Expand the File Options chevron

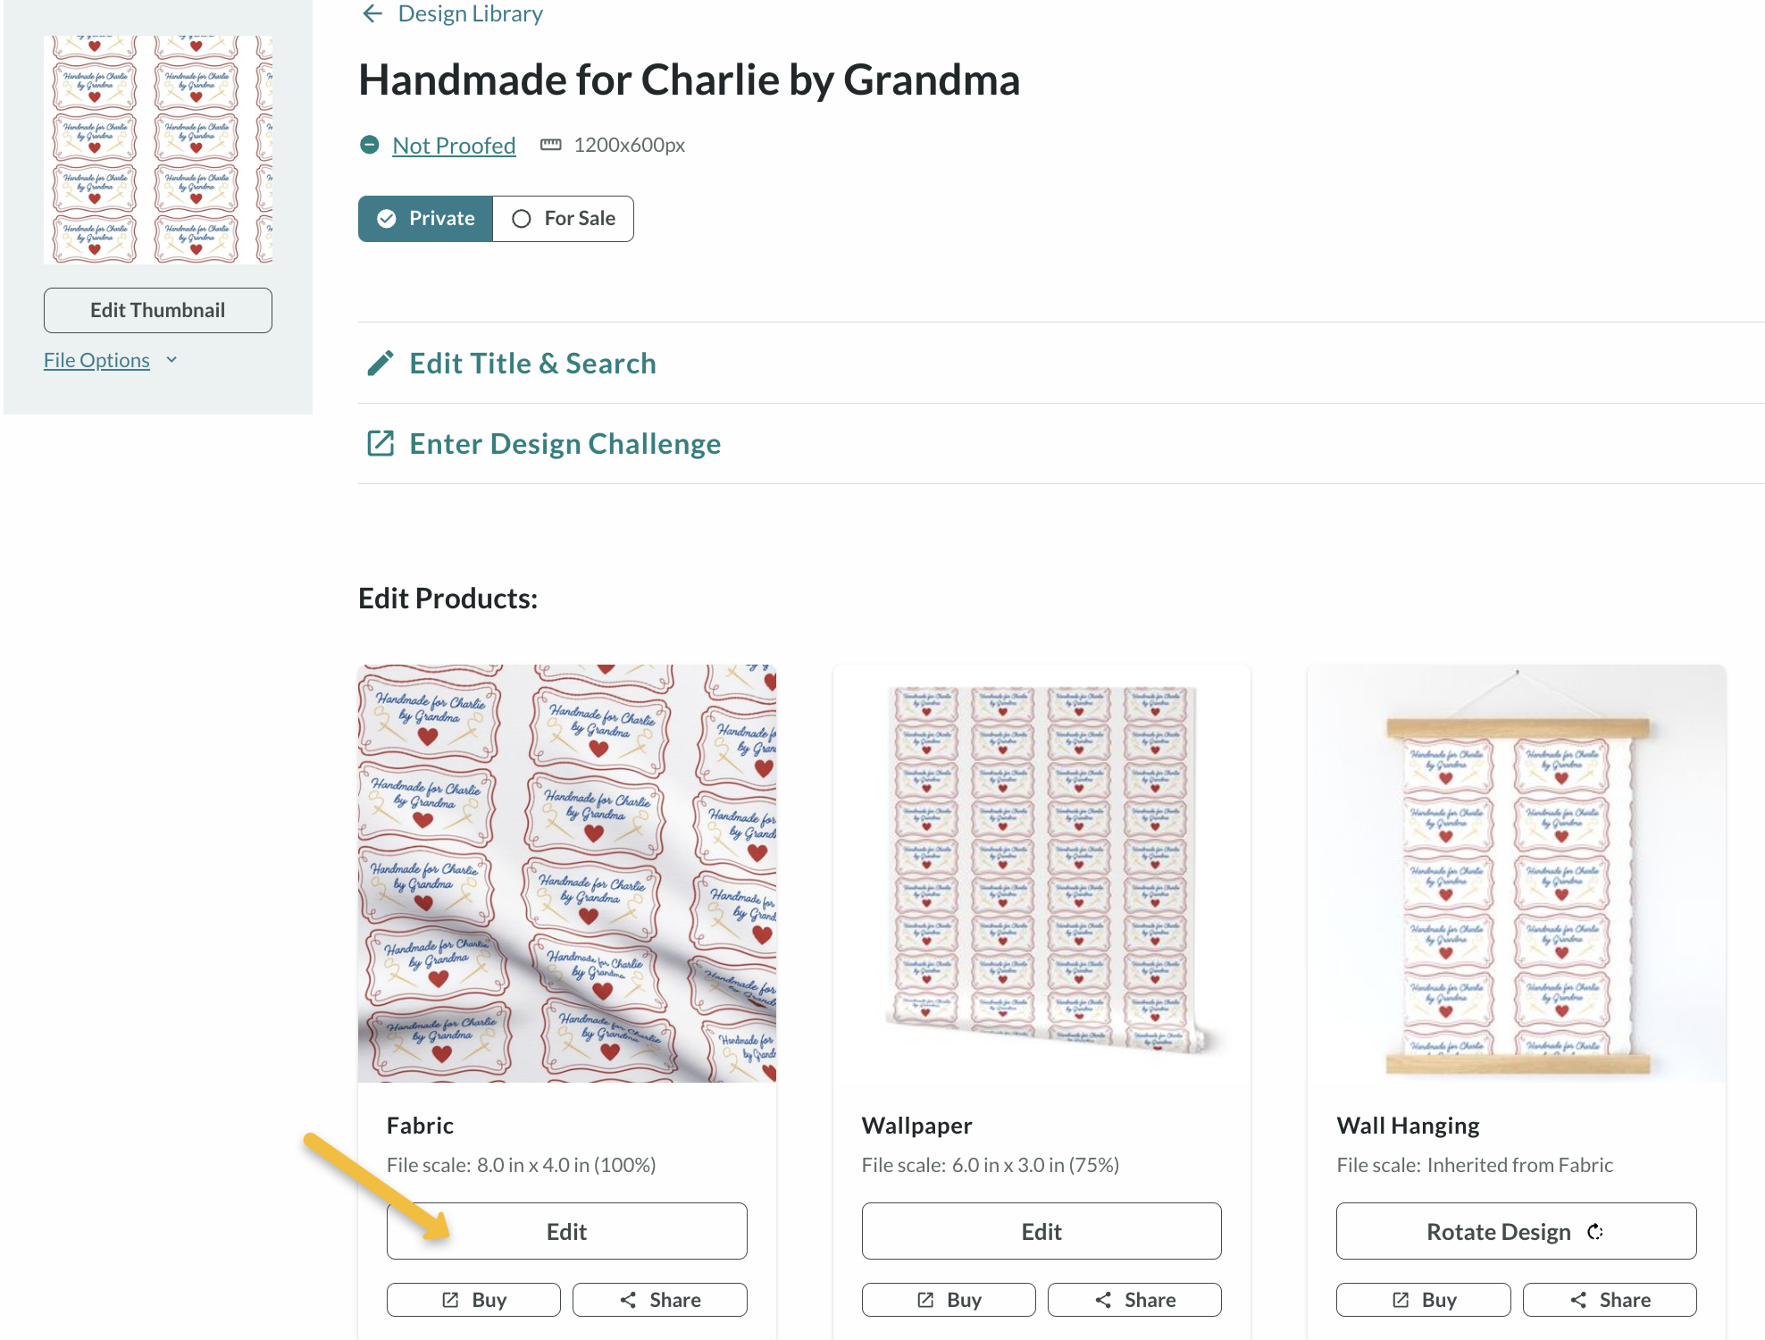coord(171,360)
